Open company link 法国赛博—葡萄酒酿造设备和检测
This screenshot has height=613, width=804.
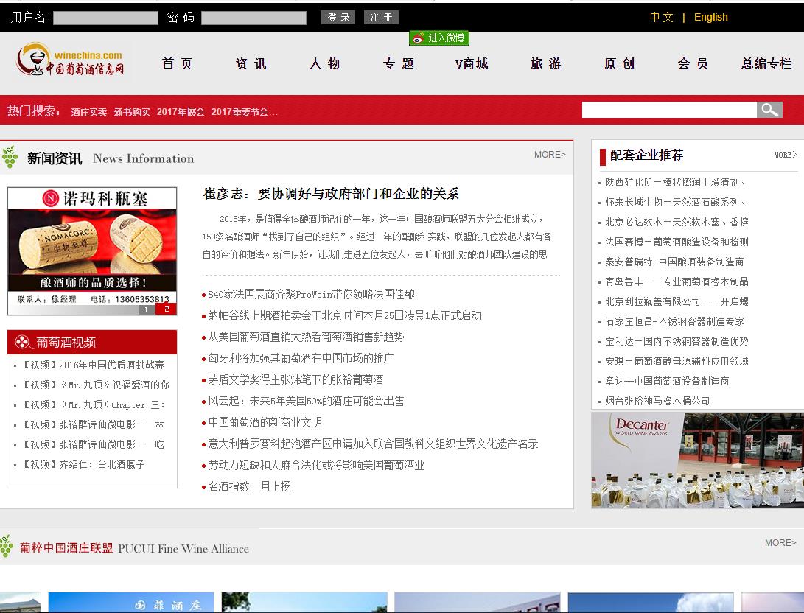click(x=677, y=242)
